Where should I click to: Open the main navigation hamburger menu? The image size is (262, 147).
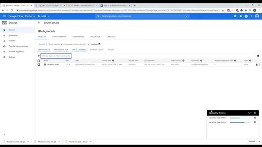(x=5, y=16)
